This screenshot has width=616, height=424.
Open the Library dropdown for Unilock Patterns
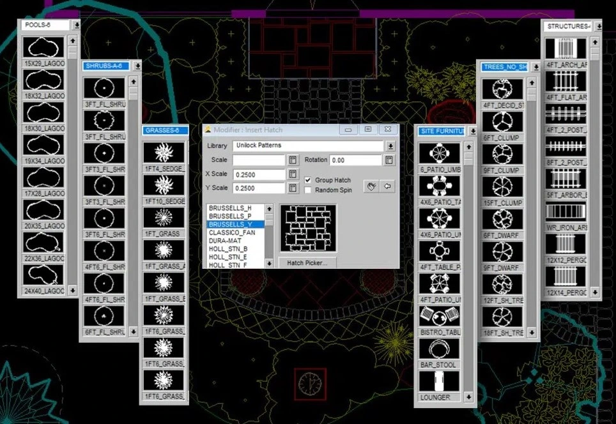pos(390,146)
